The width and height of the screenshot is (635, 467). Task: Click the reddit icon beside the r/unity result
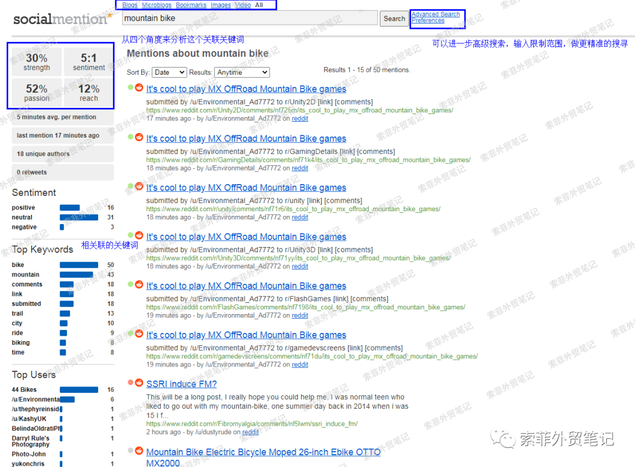point(139,186)
